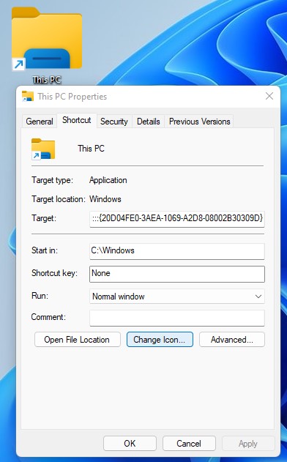Focus the Shortcut key field
287x462 pixels.
click(176, 274)
